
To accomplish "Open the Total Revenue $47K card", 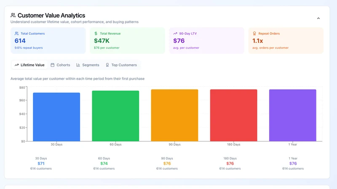I will [128, 40].
